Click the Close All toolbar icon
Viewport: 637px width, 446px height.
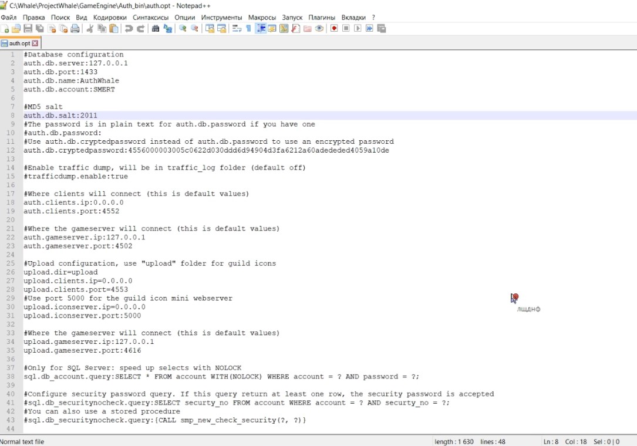point(63,28)
